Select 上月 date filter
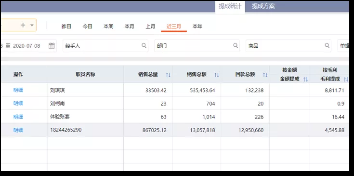 click(150, 27)
